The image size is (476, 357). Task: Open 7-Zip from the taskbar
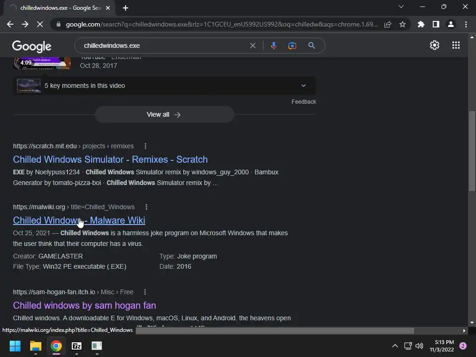77,346
